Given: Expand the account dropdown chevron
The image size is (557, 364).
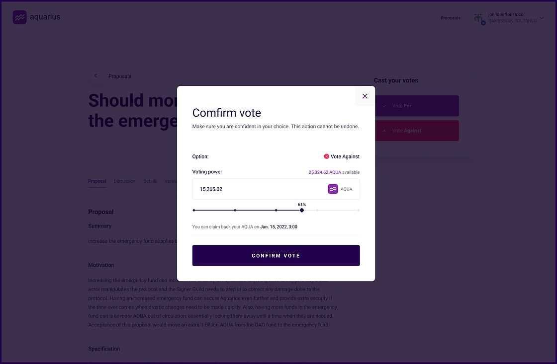Looking at the screenshot, I should click(542, 18).
